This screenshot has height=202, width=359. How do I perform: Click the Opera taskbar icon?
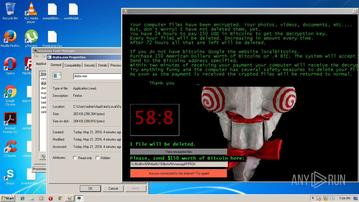(x=50, y=198)
